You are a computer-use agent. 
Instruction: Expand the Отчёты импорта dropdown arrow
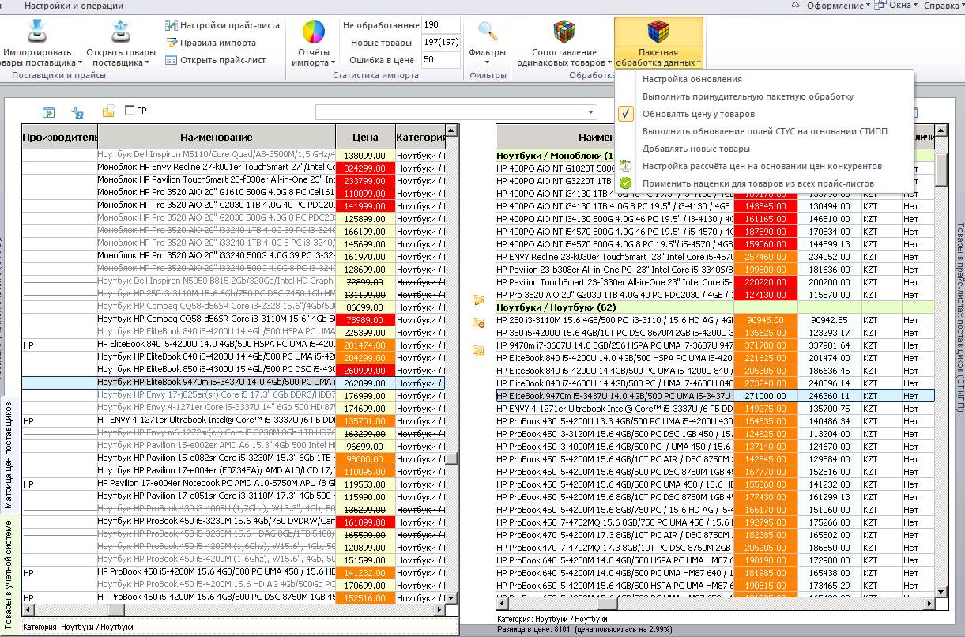tap(333, 62)
